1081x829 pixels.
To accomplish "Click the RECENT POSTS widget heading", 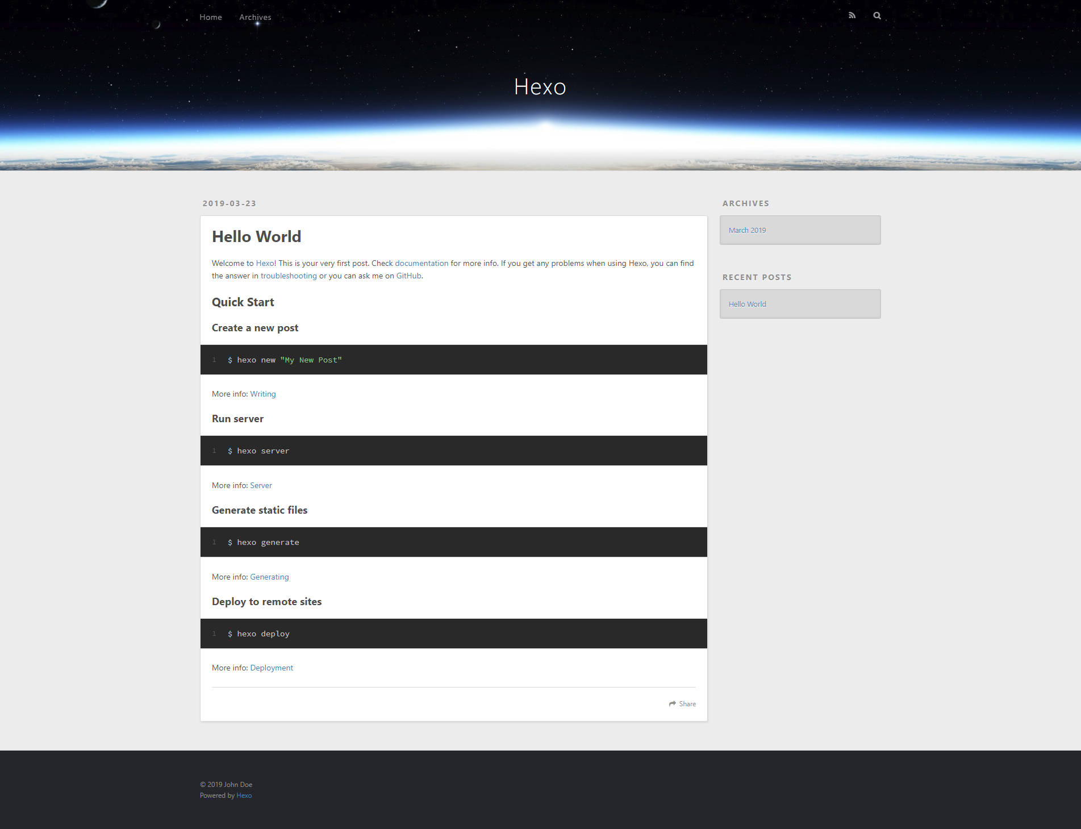I will coord(757,277).
